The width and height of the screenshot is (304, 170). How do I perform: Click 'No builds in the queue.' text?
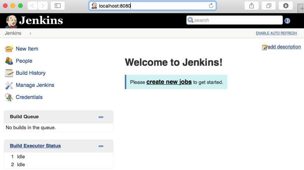point(31,128)
